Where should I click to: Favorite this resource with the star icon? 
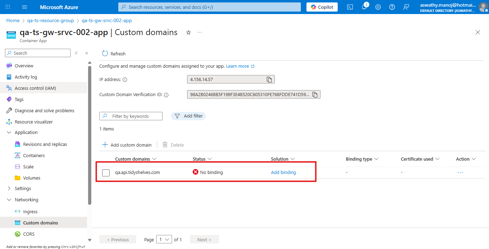(189, 32)
